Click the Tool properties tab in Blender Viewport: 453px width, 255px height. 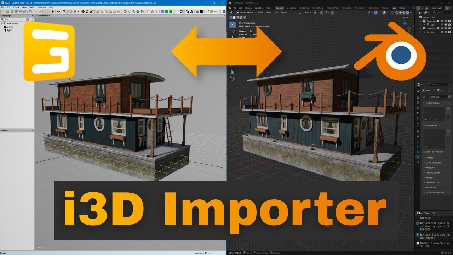coord(418,91)
